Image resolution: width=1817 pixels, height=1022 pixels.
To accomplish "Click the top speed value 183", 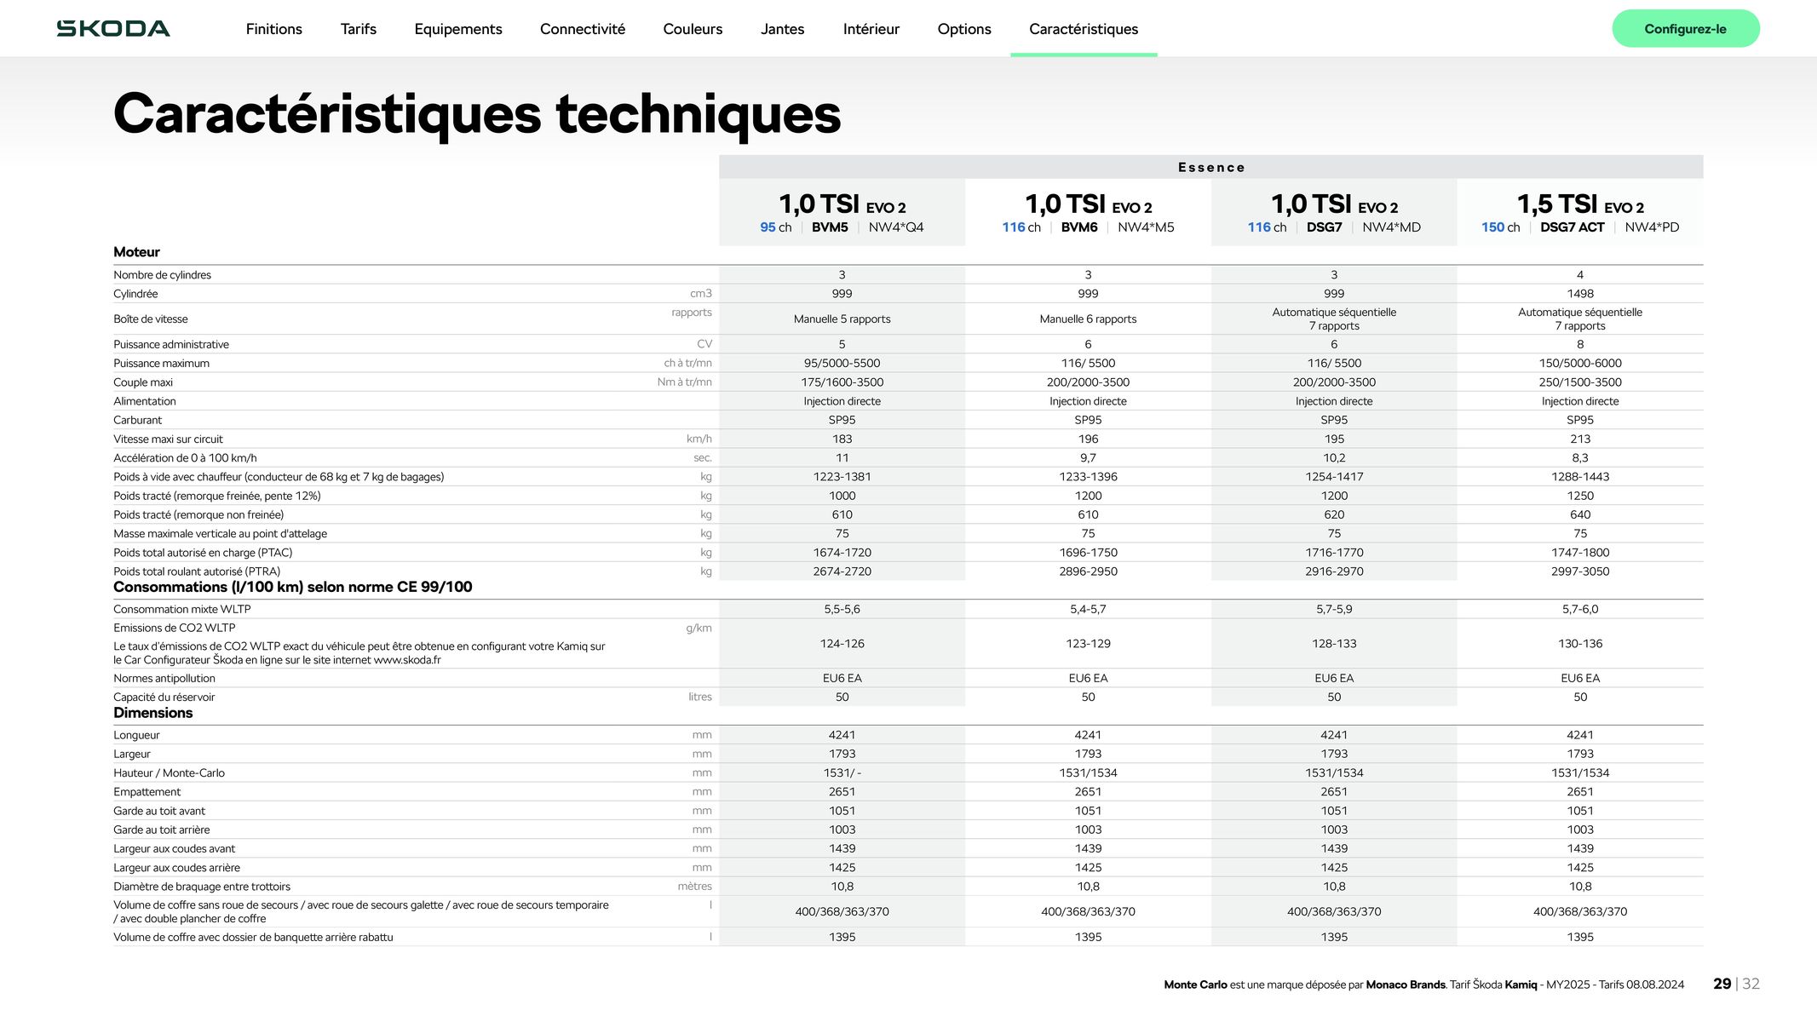I will (842, 439).
